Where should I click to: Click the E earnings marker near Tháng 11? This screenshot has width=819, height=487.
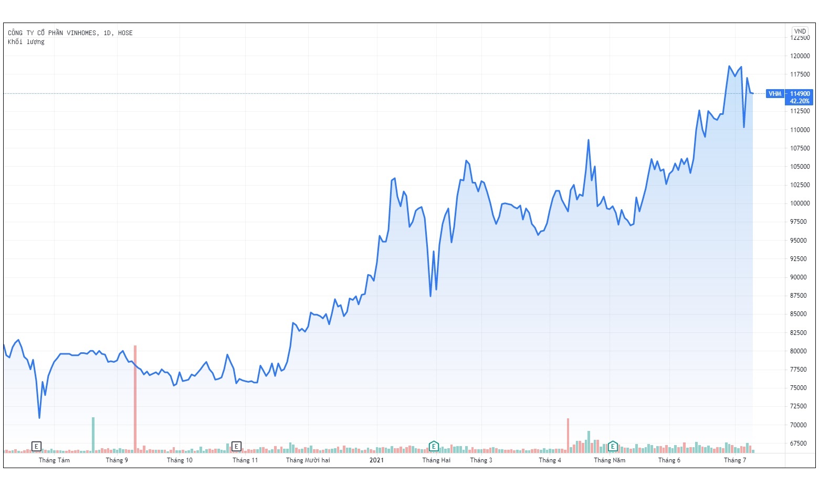[x=237, y=446]
